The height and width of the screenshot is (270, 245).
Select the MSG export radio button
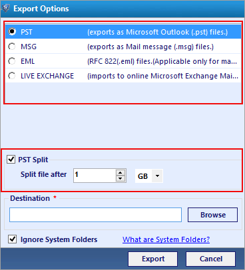[x=12, y=47]
